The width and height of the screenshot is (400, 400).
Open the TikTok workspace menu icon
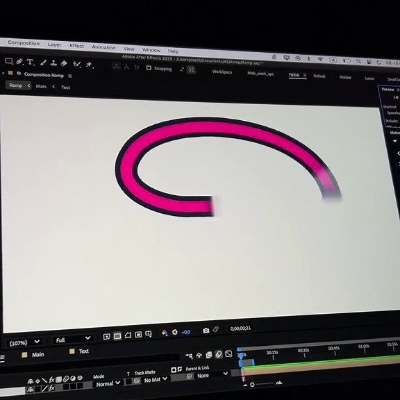pos(305,75)
